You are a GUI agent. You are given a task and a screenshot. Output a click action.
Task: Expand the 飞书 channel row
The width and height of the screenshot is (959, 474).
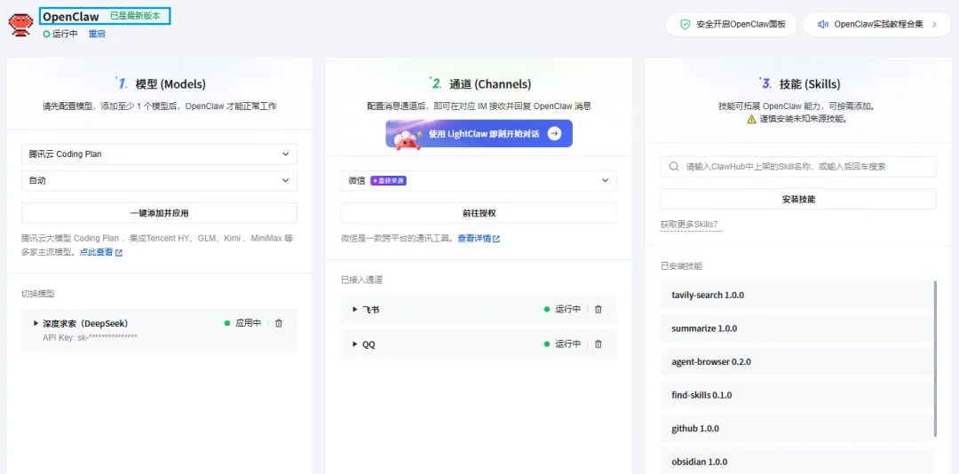click(x=355, y=310)
